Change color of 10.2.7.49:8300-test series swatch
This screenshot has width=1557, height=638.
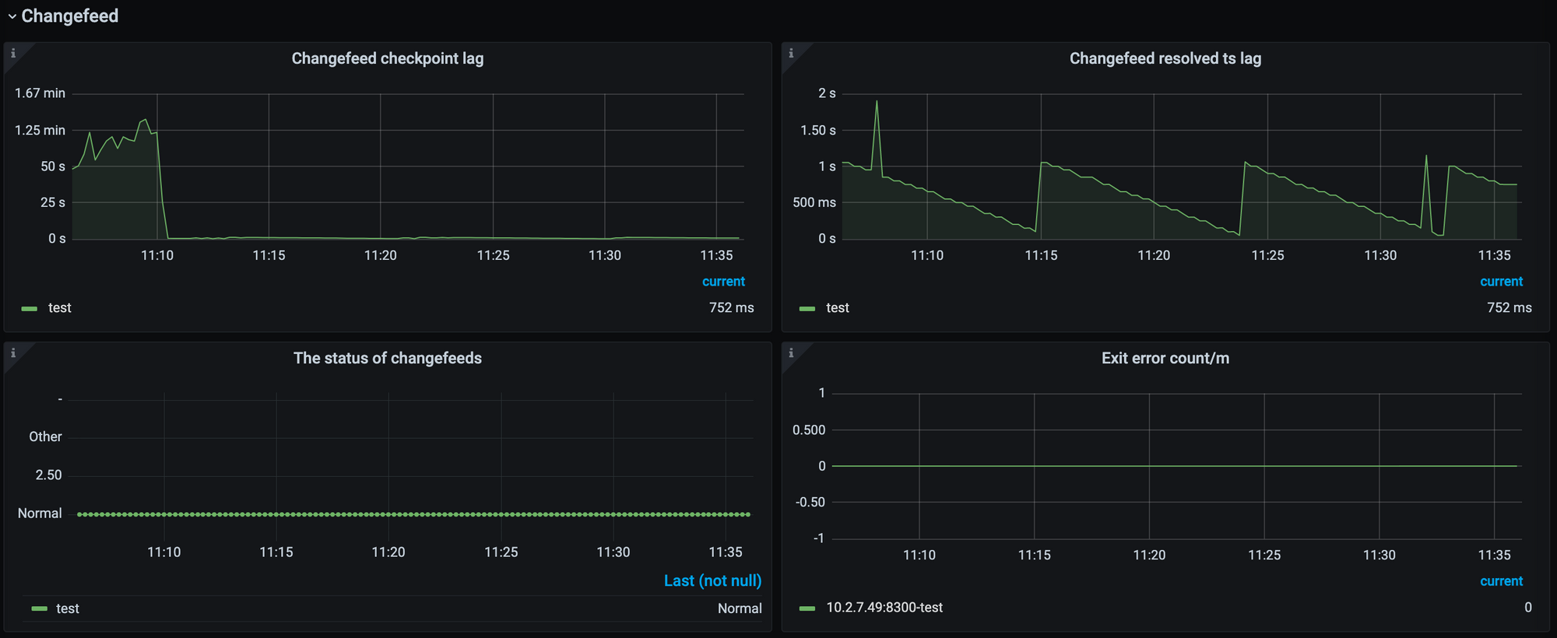tap(807, 608)
